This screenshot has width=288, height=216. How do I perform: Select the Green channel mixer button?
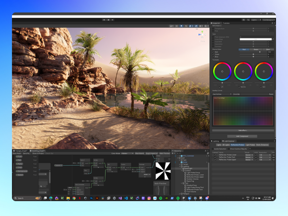[256, 49]
